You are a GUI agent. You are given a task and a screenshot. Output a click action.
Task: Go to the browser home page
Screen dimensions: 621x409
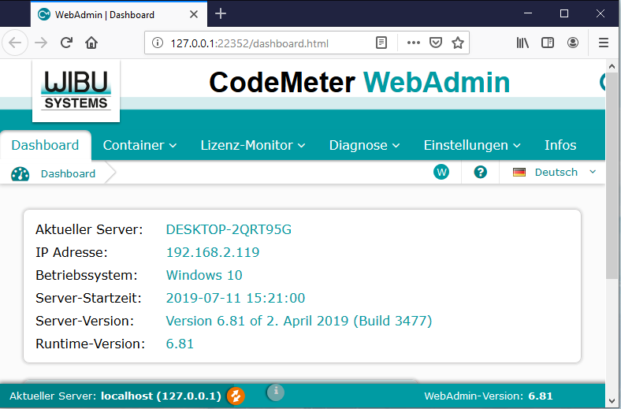click(91, 43)
